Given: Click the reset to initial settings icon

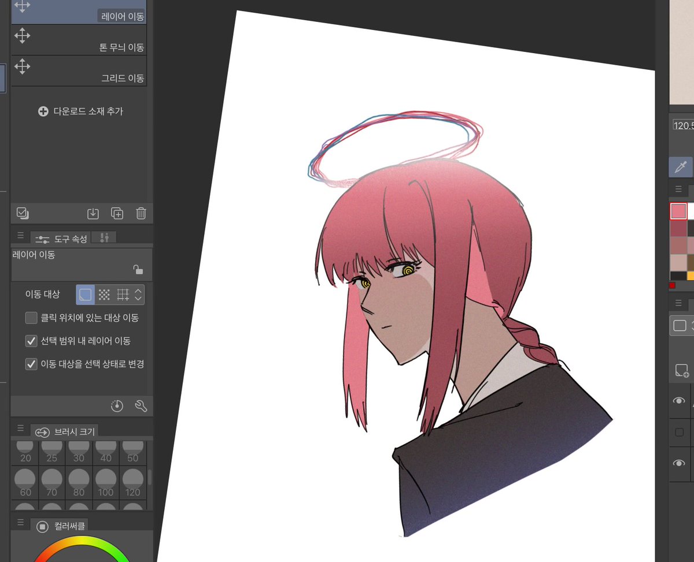Looking at the screenshot, I should pos(117,406).
